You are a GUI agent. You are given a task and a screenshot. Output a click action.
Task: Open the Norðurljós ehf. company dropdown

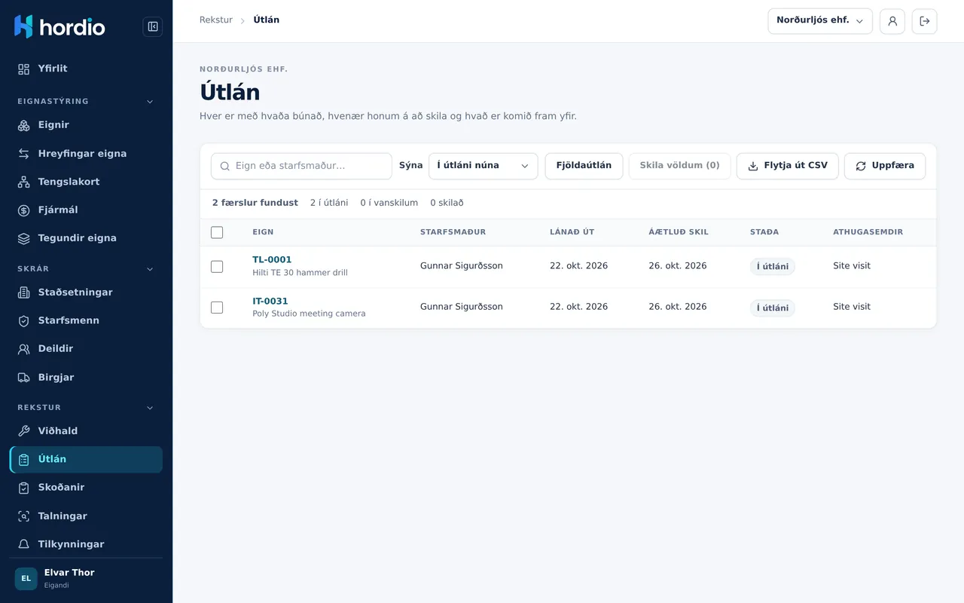click(820, 21)
